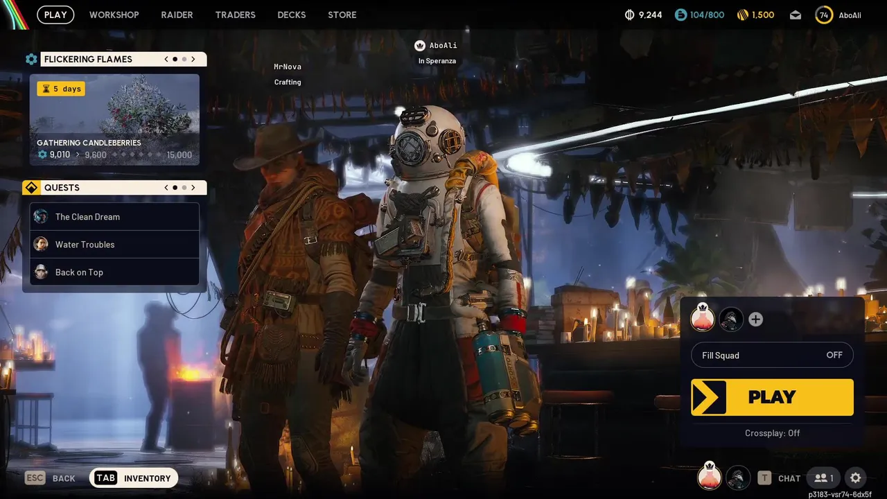Click the MrNova player nameplate

[288, 67]
